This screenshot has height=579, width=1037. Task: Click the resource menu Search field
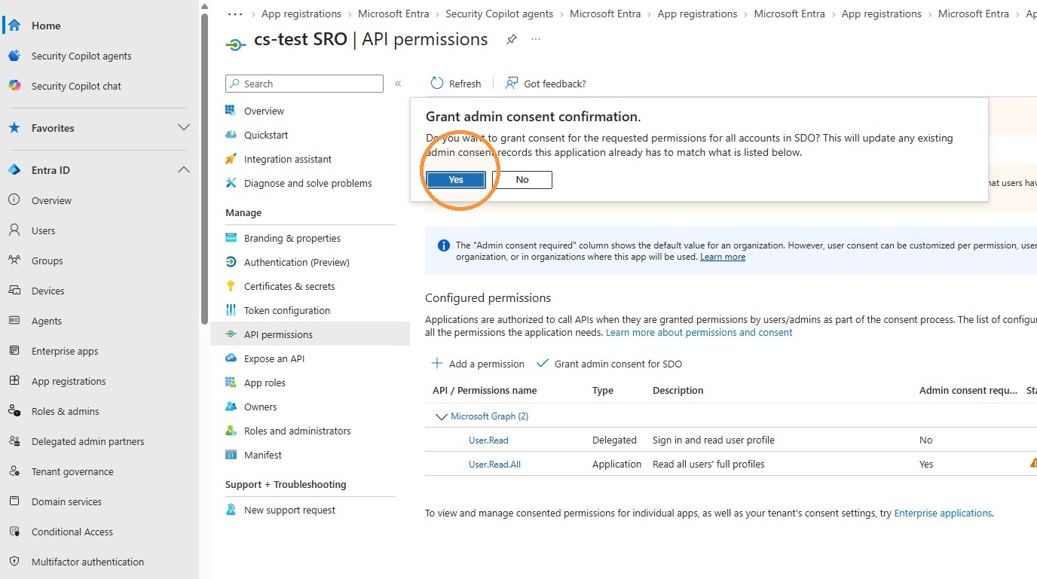(x=304, y=84)
